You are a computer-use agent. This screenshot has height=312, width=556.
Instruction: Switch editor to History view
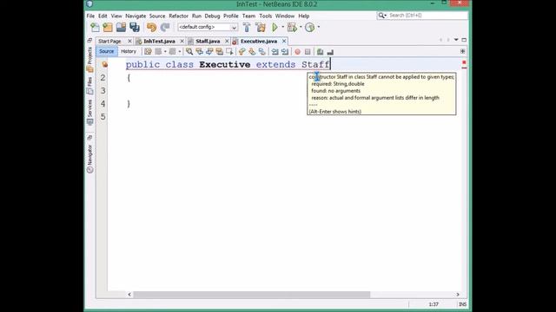pos(129,51)
